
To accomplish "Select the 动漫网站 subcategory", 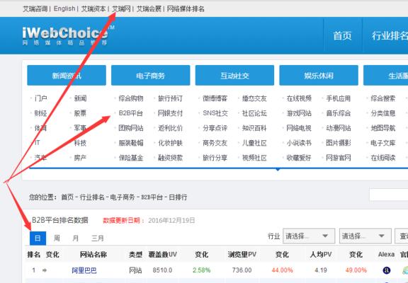I will pos(339,128).
